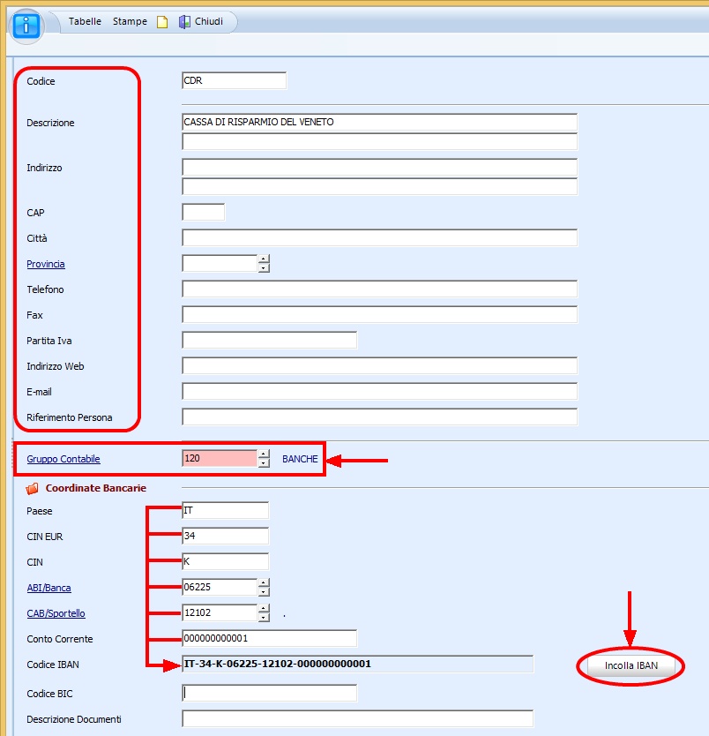The height and width of the screenshot is (736, 709).
Task: Click the yellow new document icon
Action: coord(162,22)
